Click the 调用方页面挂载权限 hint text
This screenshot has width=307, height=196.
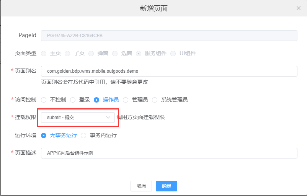click(140, 117)
